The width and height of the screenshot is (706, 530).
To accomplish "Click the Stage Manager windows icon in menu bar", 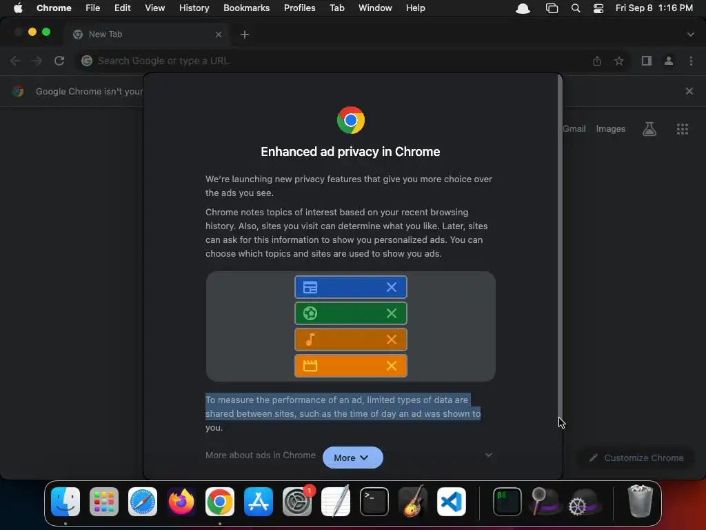I will (552, 8).
